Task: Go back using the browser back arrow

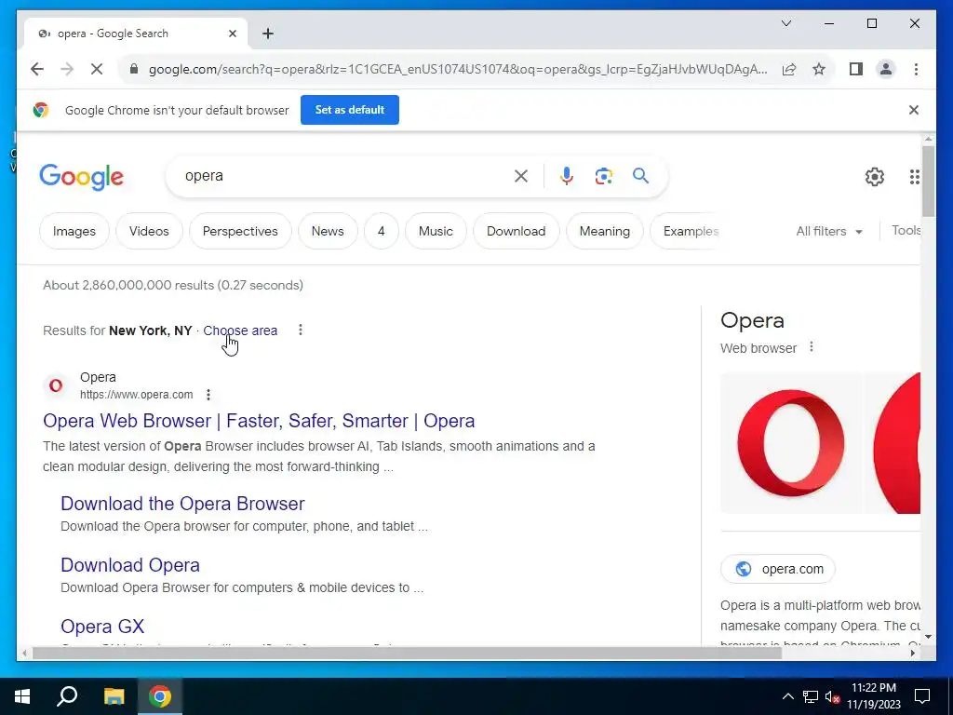Action: [37, 69]
